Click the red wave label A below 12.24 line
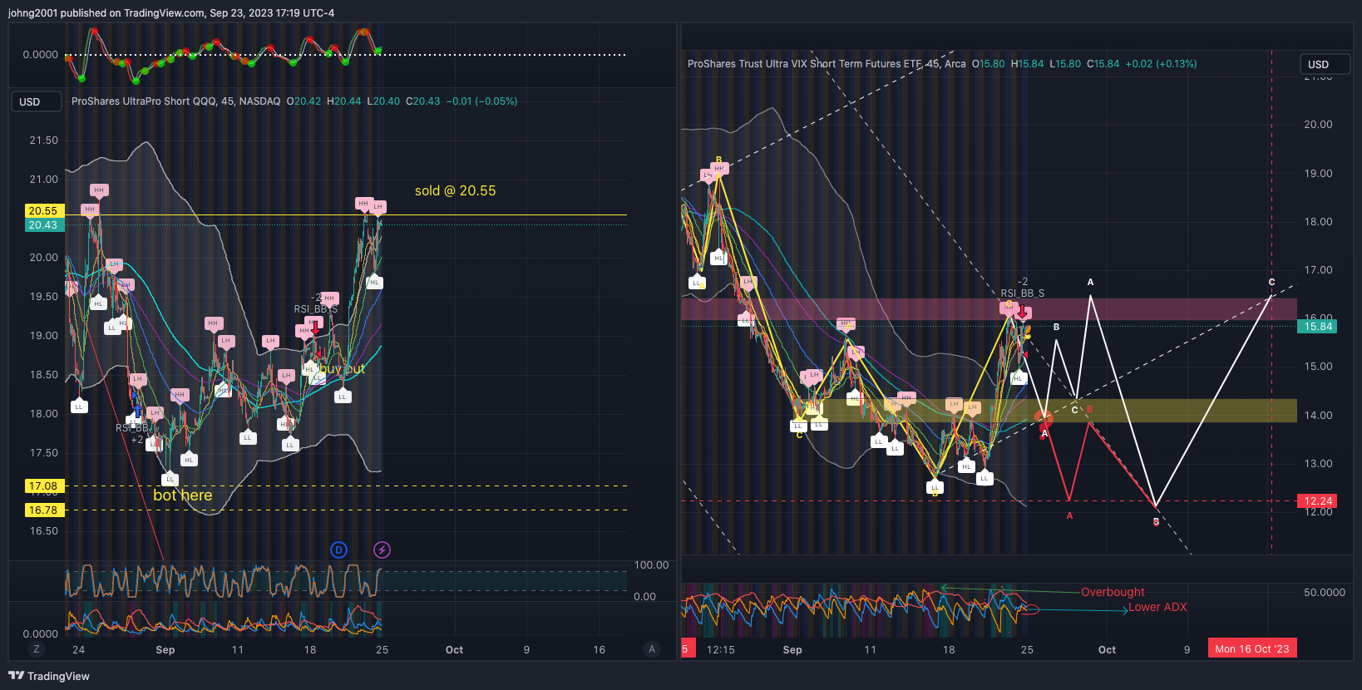 click(x=1069, y=516)
